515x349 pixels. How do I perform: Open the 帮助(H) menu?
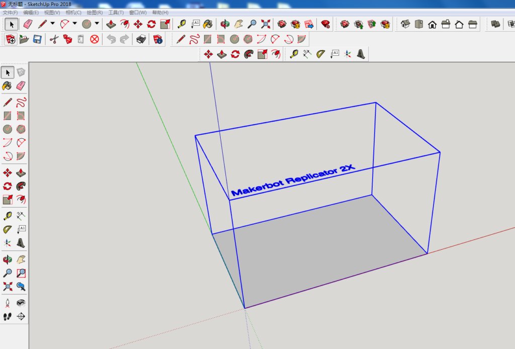[x=160, y=13]
